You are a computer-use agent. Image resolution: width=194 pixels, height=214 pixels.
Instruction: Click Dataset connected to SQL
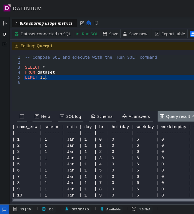[43, 34]
